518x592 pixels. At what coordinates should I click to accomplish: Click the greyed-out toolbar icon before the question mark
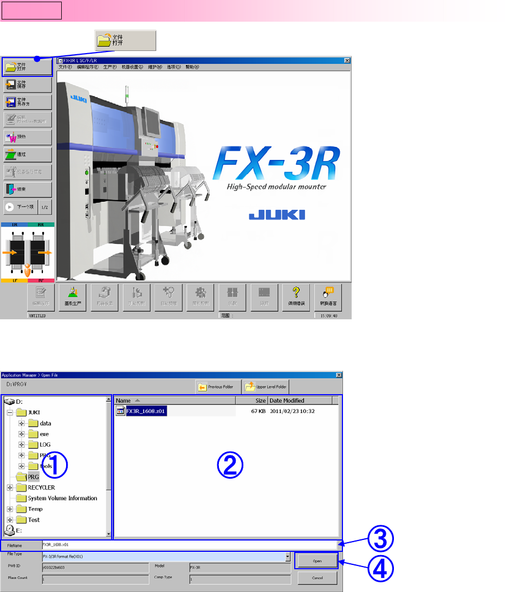click(264, 297)
